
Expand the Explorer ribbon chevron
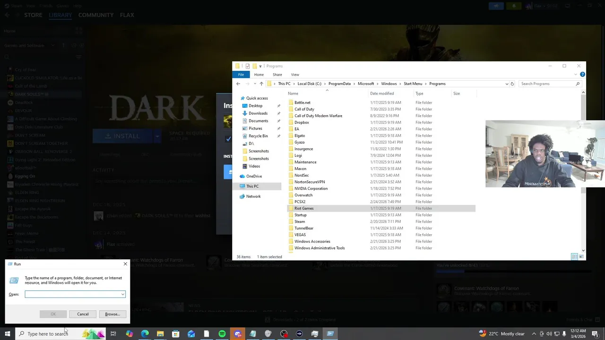click(576, 75)
